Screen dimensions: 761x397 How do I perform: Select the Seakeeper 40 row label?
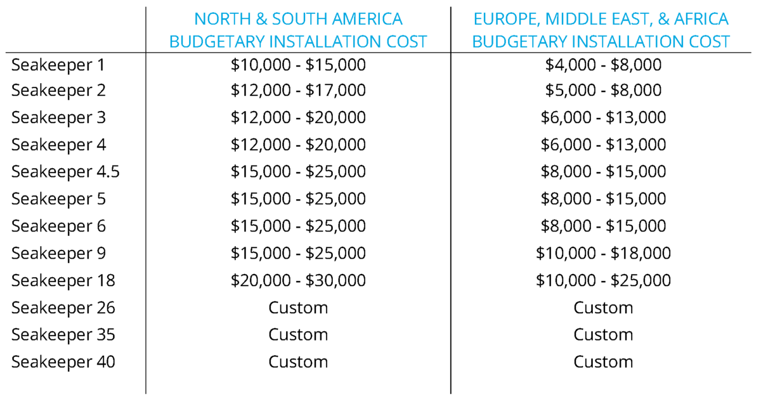(63, 362)
